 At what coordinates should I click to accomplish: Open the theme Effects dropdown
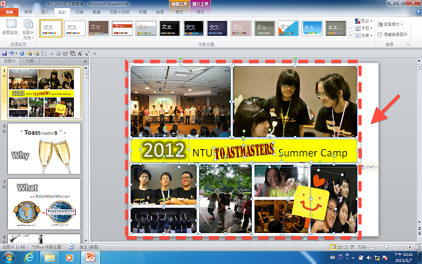coord(363,35)
